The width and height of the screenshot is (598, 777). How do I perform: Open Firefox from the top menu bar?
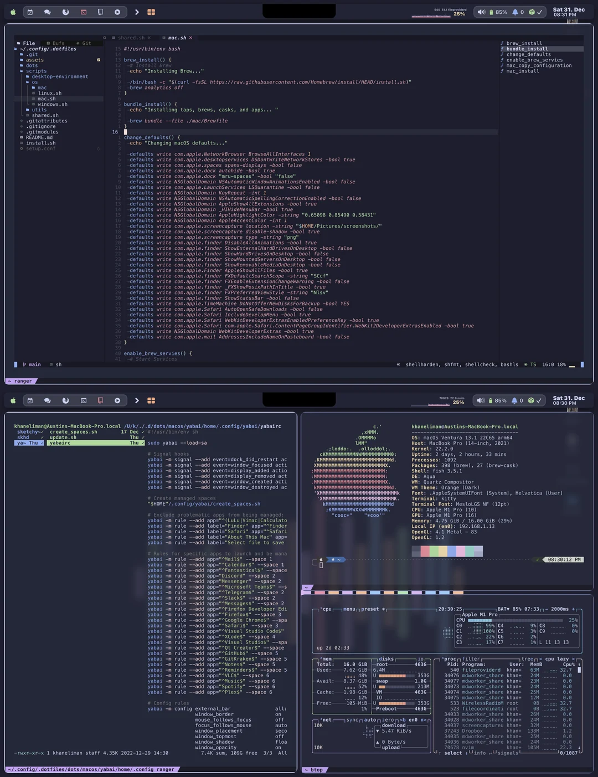pyautogui.click(x=66, y=12)
